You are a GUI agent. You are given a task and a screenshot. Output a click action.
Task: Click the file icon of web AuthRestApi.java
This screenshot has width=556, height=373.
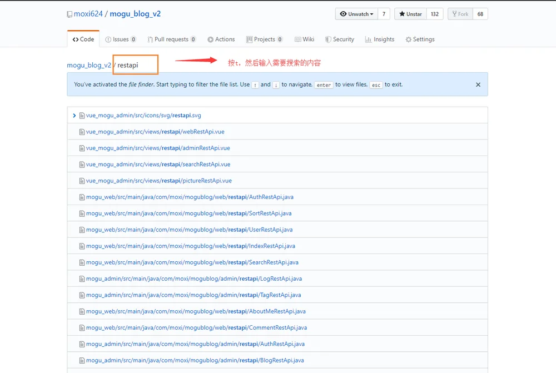[82, 197]
